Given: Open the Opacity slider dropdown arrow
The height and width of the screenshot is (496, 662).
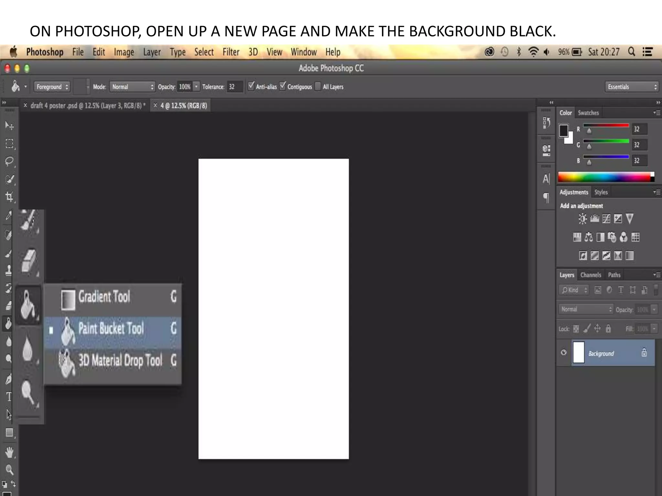Looking at the screenshot, I should click(x=196, y=87).
